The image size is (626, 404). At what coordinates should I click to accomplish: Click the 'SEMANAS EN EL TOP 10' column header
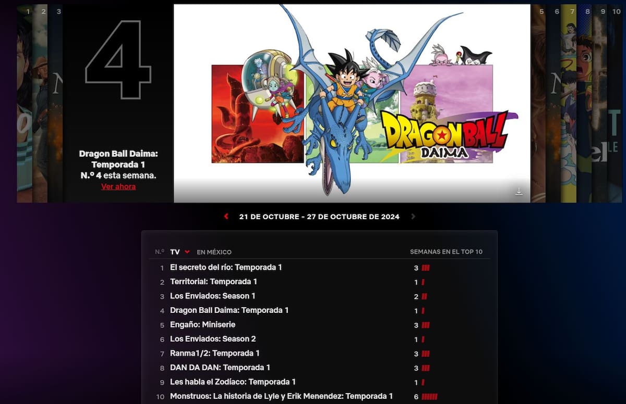coord(446,252)
